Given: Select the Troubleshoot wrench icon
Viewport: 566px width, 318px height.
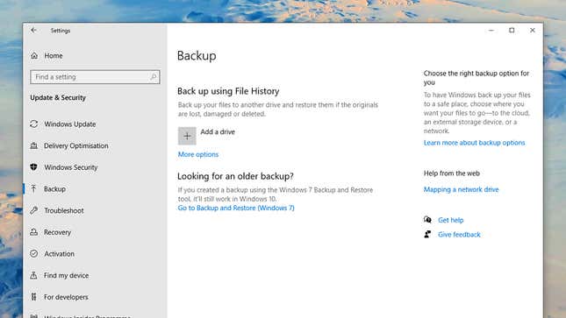Looking at the screenshot, I should [34, 210].
